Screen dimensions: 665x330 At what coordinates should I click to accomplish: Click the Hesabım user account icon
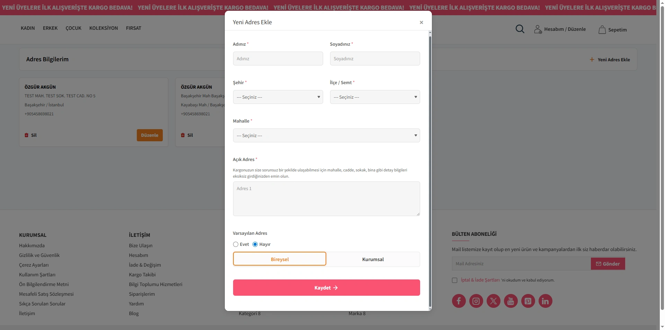click(x=538, y=29)
